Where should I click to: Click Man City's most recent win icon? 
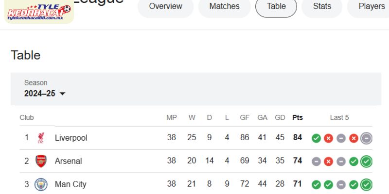pos(367,185)
